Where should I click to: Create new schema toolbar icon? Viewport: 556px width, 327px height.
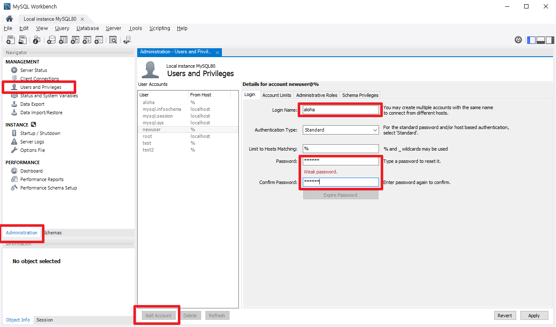pyautogui.click(x=51, y=40)
